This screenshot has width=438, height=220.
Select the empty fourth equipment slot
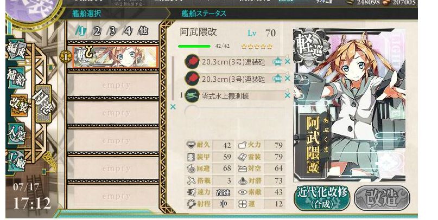(x=234, y=112)
